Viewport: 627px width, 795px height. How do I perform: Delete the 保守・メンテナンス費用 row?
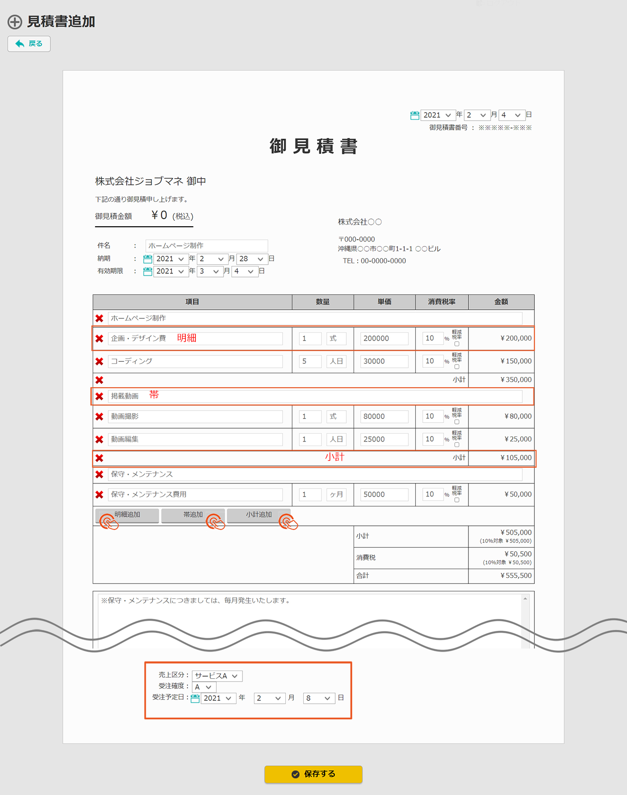click(99, 495)
